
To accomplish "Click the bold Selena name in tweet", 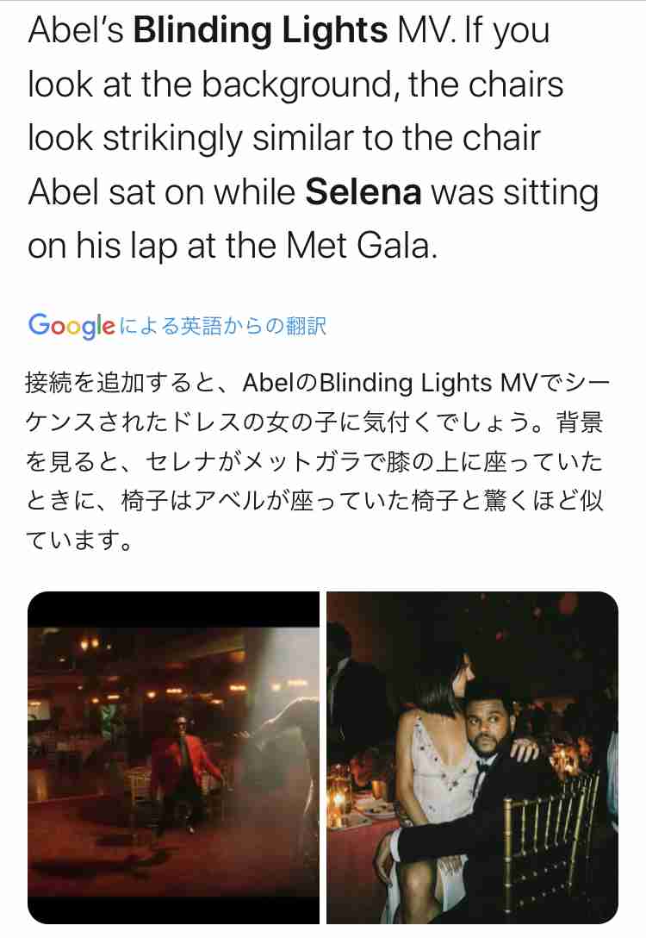I will point(363,192).
